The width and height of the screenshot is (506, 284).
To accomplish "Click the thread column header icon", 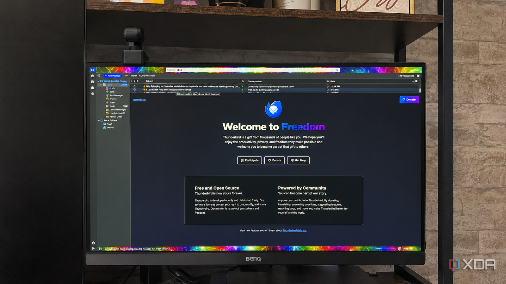I will (131, 81).
